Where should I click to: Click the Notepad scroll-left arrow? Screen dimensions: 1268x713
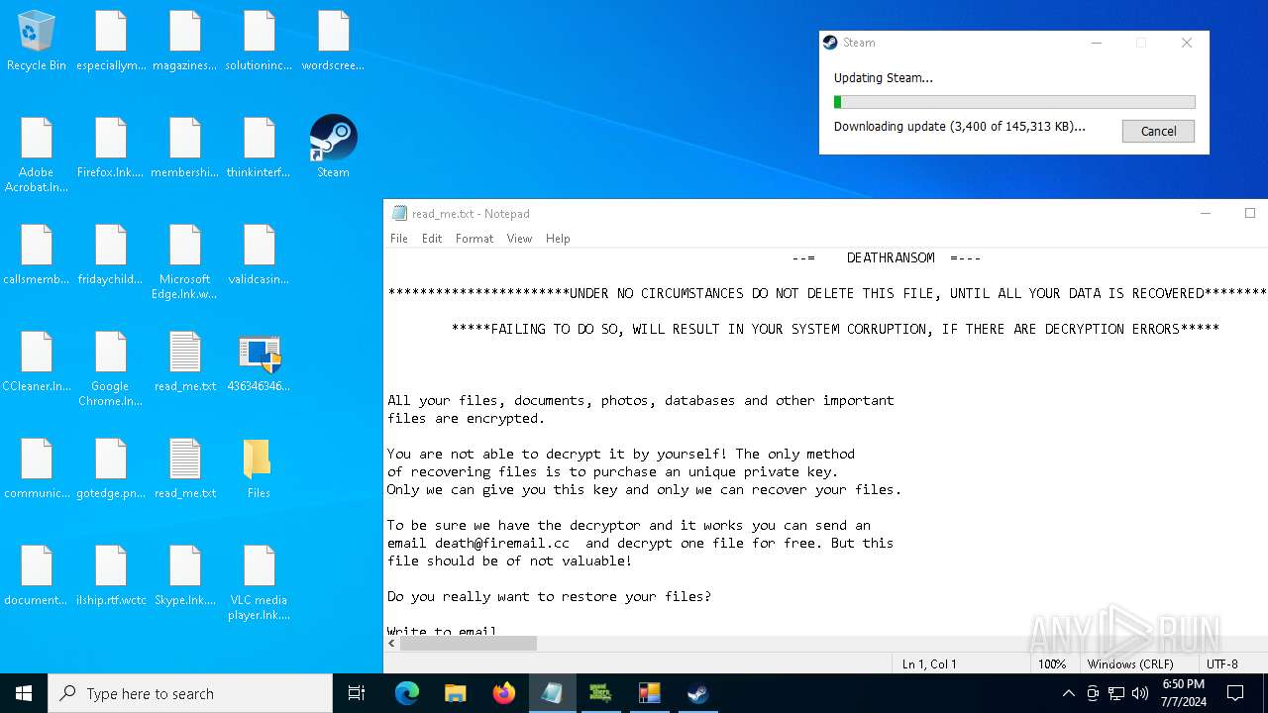[392, 644]
